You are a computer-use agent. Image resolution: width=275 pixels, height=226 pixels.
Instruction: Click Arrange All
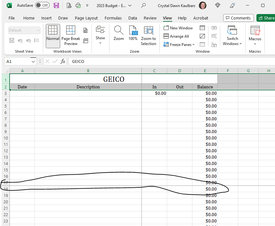176,36
